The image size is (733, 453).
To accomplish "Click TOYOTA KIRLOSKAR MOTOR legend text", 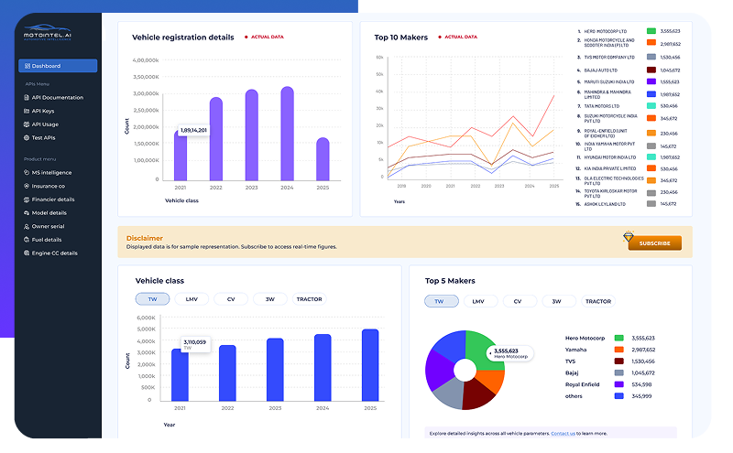I will point(610,194).
